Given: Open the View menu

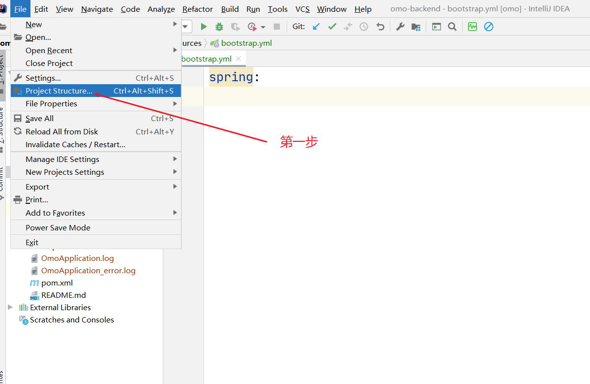Looking at the screenshot, I should click(64, 9).
